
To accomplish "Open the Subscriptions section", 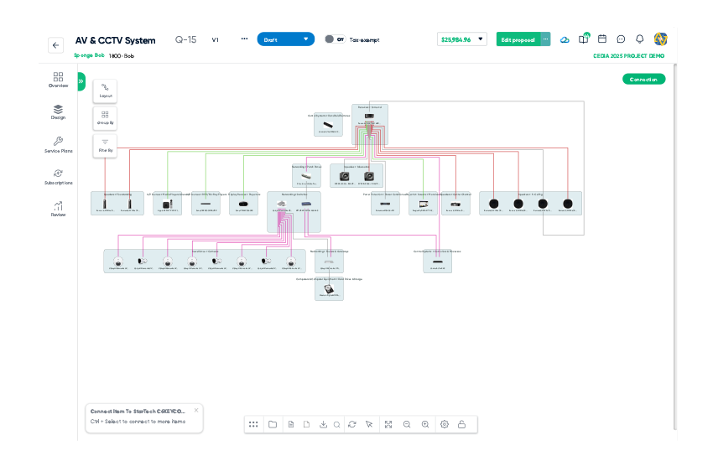I will click(x=58, y=177).
